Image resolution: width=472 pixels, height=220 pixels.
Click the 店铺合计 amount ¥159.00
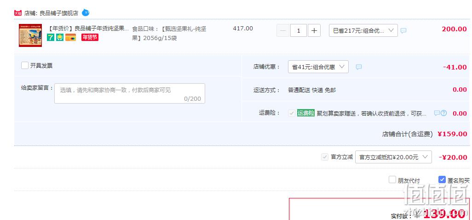(x=452, y=134)
